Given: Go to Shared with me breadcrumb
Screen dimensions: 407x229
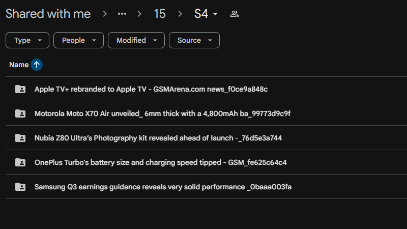Looking at the screenshot, I should tap(48, 14).
